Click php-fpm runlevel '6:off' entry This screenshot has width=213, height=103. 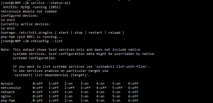click(133, 100)
